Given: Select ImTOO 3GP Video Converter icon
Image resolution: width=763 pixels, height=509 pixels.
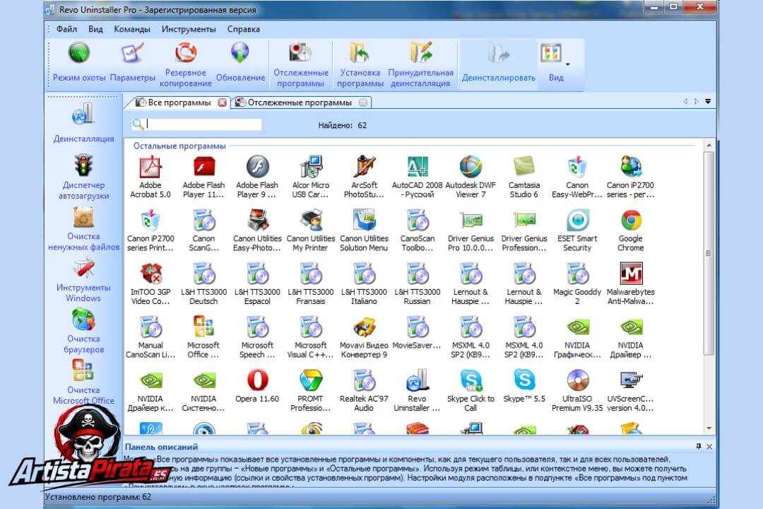Looking at the screenshot, I should coord(150,283).
